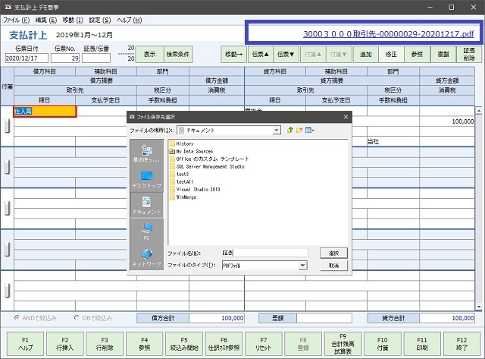Click the 借方合計 value 100,000
The image size is (485, 359).
[x=217, y=318]
